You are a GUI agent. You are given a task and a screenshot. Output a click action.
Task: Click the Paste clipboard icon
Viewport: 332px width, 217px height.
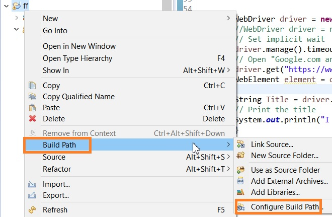pos(33,108)
